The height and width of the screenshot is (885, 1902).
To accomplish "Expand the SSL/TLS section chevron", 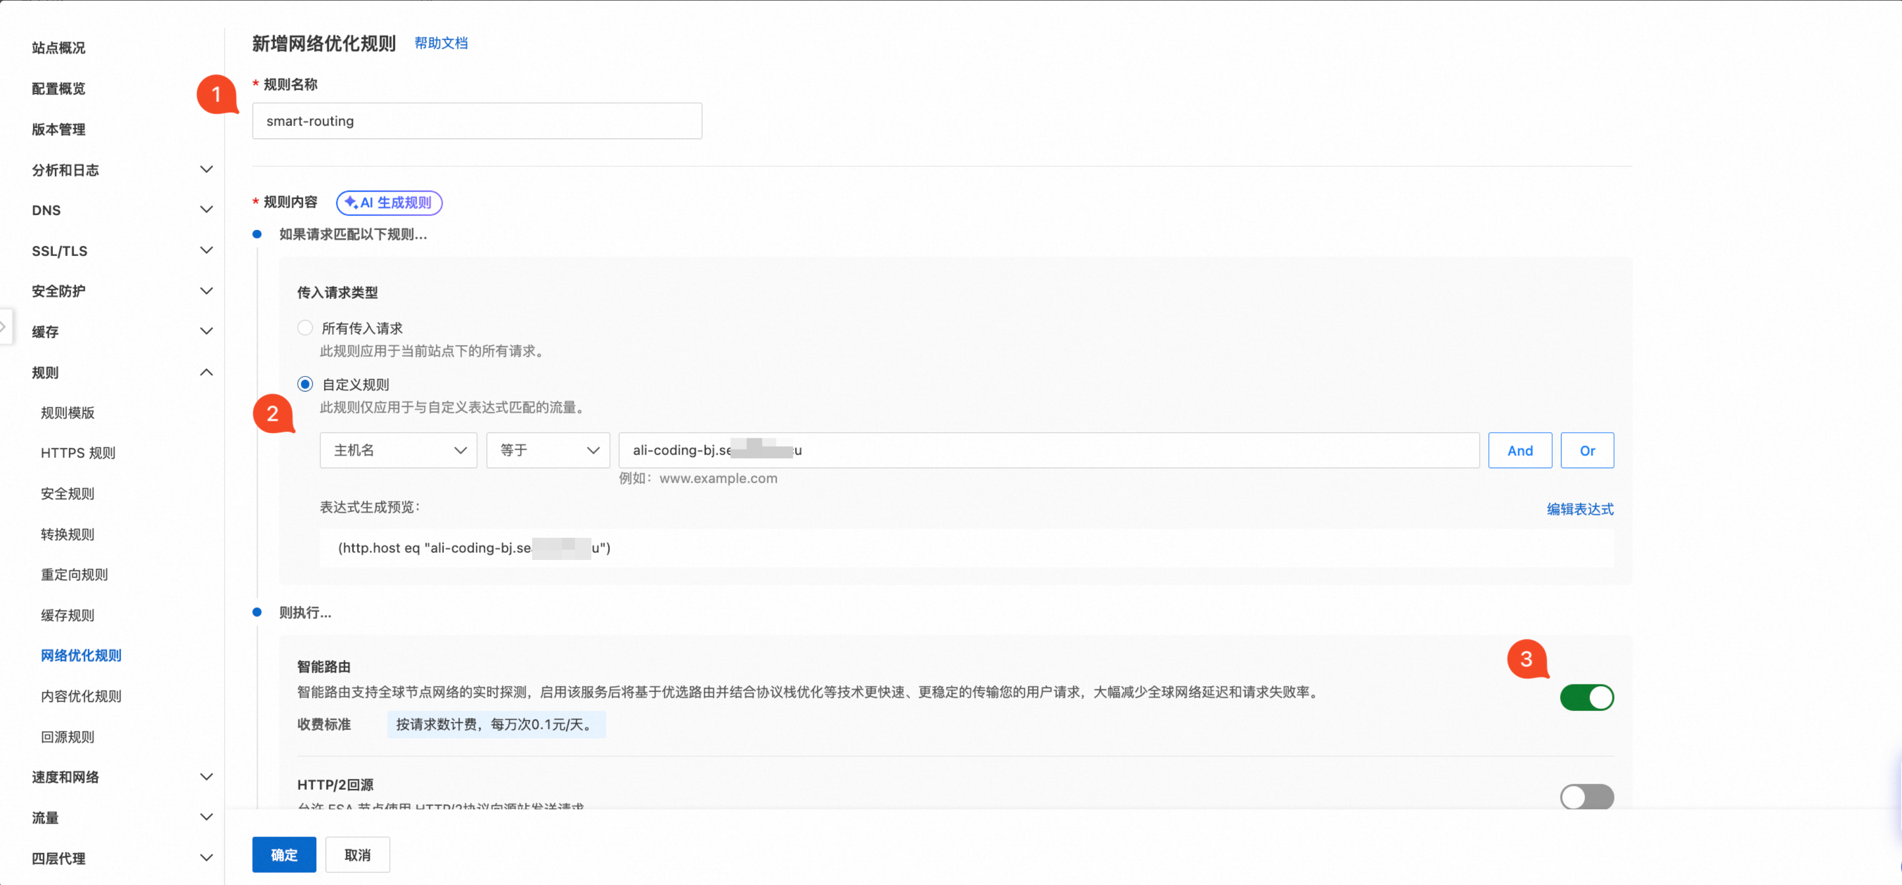I will [x=207, y=250].
